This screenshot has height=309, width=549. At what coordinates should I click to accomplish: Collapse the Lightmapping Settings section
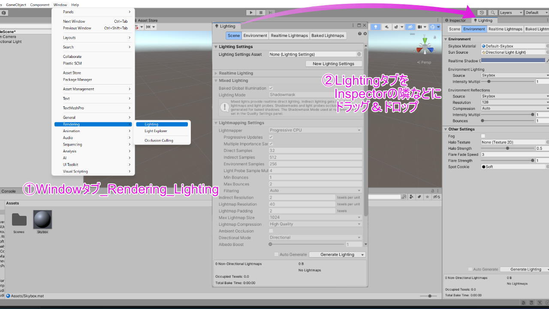click(x=216, y=123)
